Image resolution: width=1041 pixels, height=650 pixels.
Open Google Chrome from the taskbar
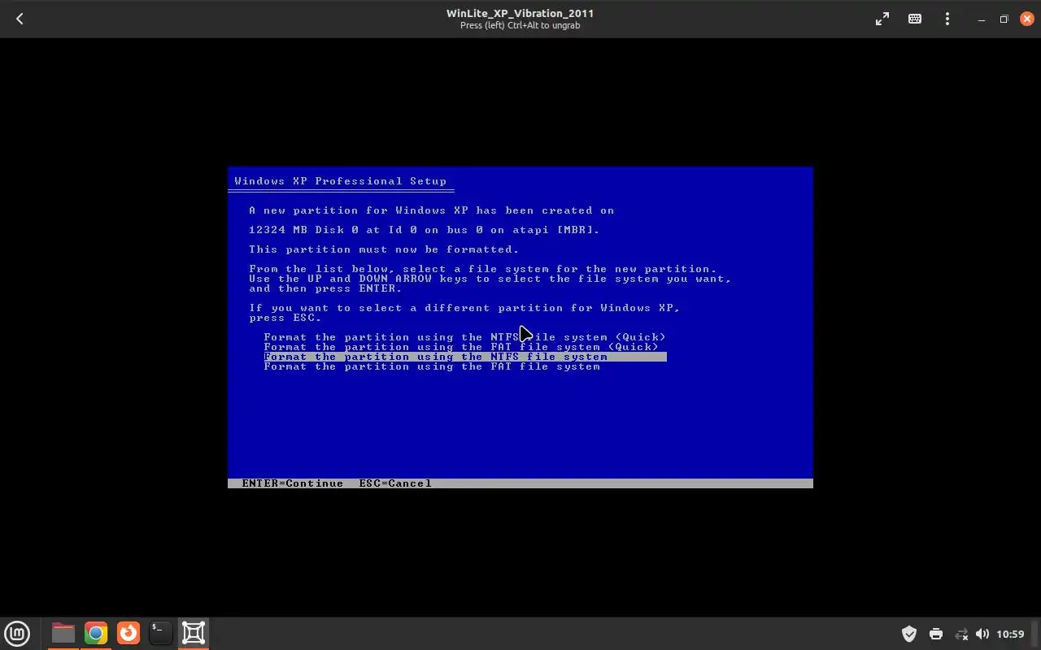[96, 633]
